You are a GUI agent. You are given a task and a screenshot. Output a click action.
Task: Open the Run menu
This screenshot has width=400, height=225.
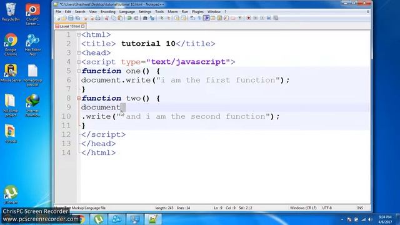pos(185,12)
